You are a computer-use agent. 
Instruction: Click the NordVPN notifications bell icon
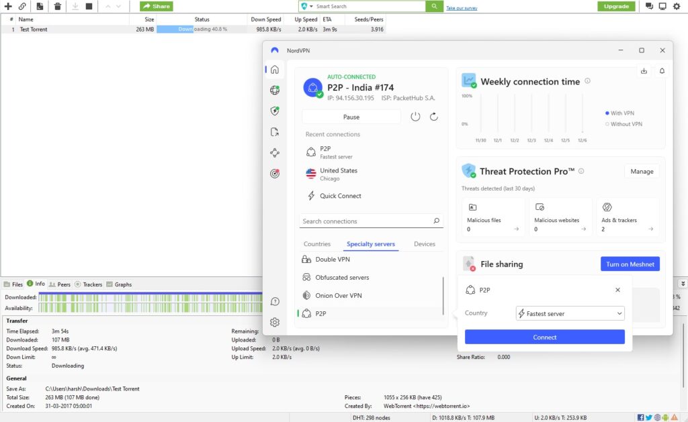pos(662,70)
